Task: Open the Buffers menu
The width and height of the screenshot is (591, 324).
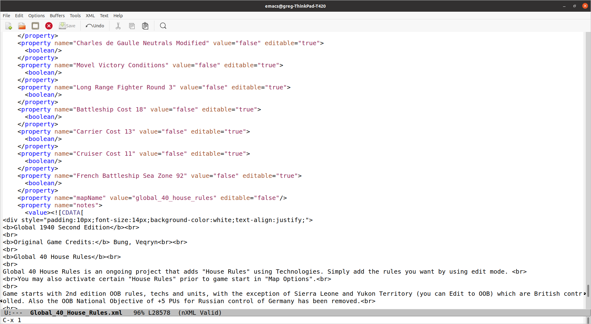Action: pos(57,16)
